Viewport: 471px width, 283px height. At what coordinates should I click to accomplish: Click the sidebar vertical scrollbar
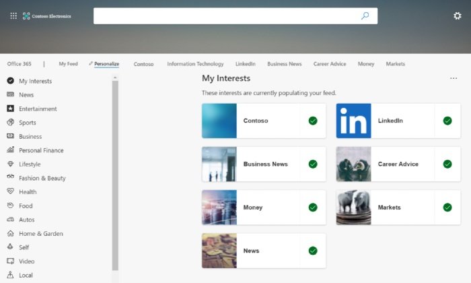(x=115, y=175)
